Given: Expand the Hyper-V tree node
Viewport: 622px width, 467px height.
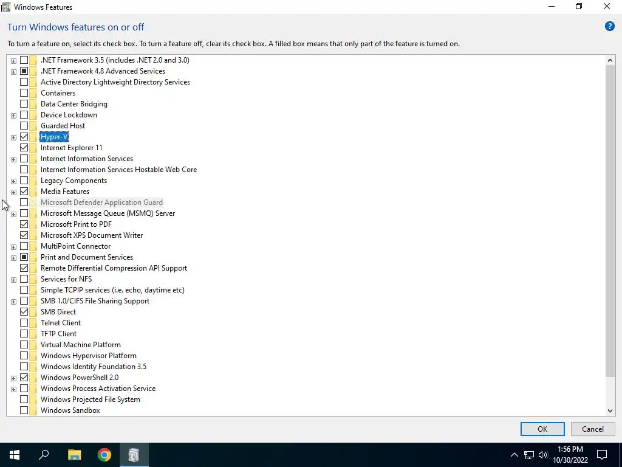Looking at the screenshot, I should pyautogui.click(x=13, y=137).
